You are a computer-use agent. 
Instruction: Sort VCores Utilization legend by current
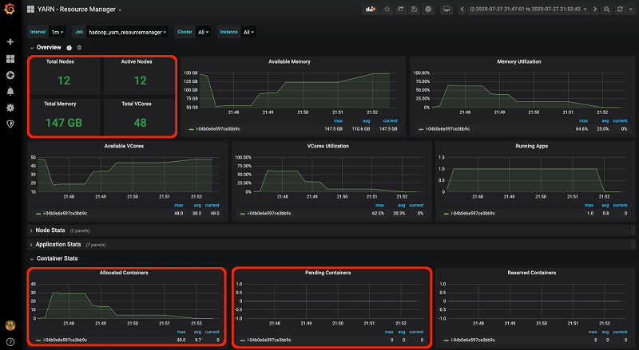416,206
